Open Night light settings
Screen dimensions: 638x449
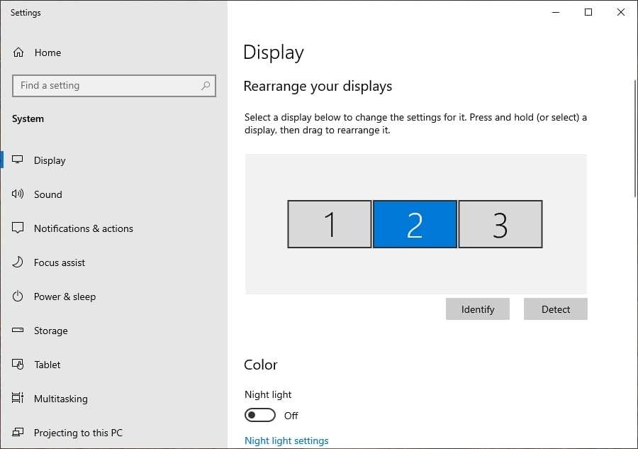[286, 440]
